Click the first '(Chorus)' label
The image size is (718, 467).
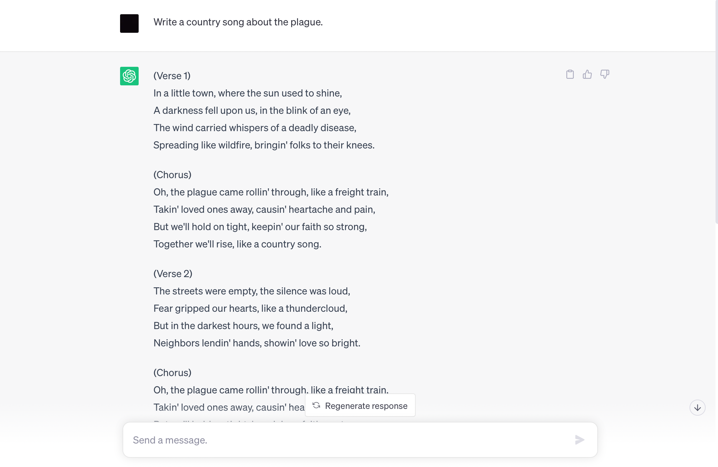coord(172,175)
